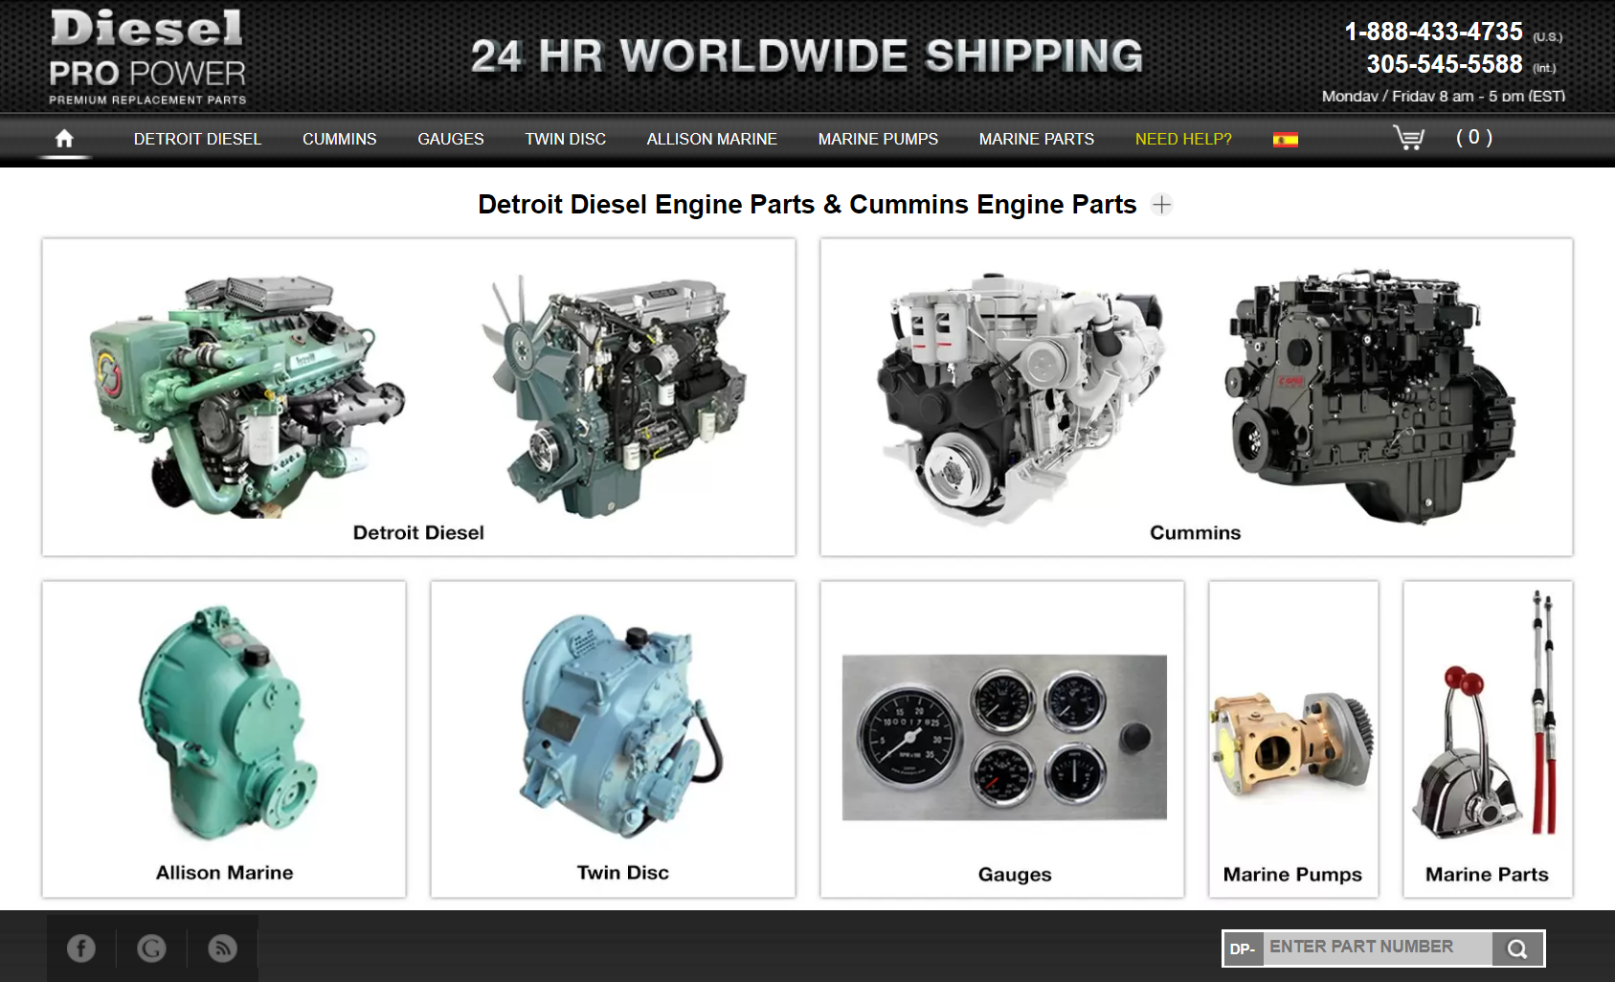The width and height of the screenshot is (1615, 982).
Task: Click the home icon in navigation bar
Action: pos(64,139)
